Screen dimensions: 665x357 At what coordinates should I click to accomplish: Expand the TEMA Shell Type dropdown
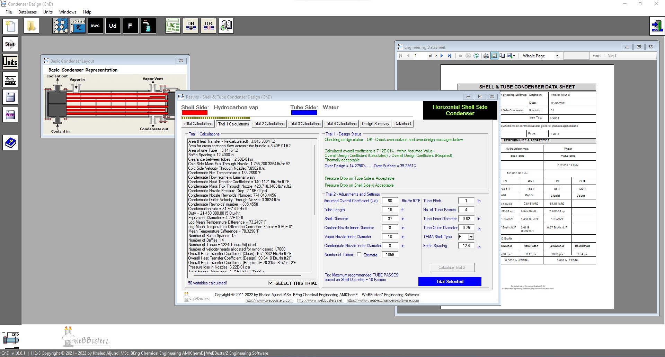click(471, 237)
